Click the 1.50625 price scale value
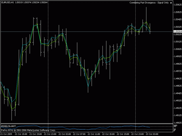Image resolution: width=182 pixels, height=136 pixels. (178, 5)
